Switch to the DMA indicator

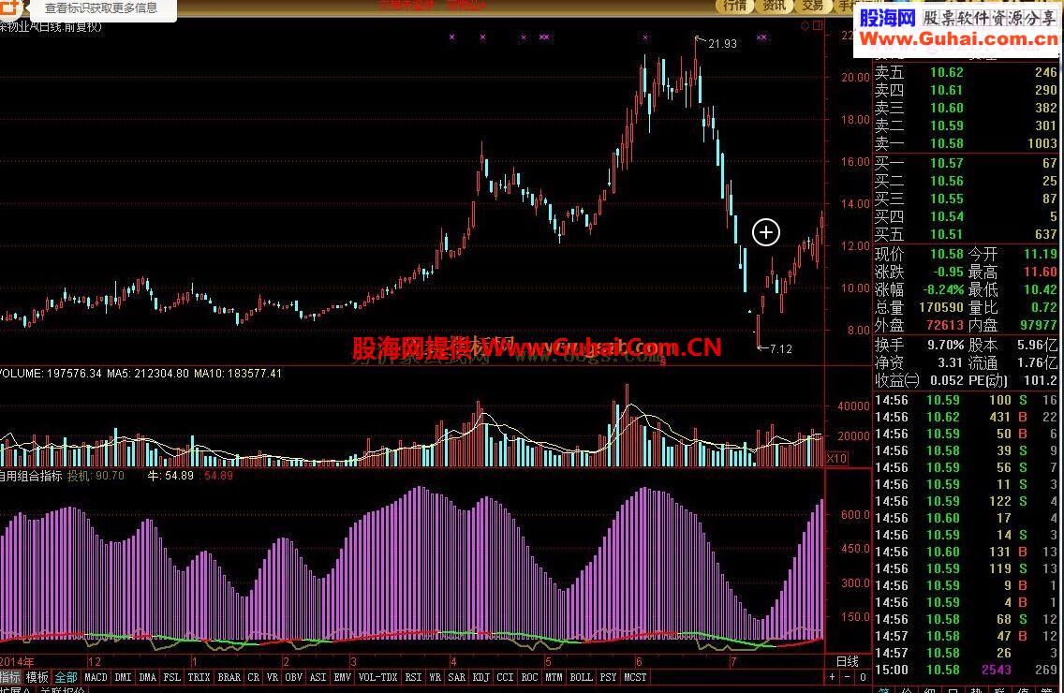(147, 677)
